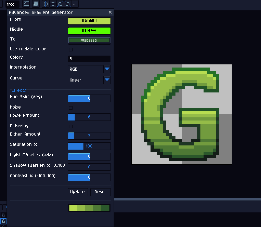Pick the To color #2b582b swatch
261x227 pixels.
tap(89, 41)
